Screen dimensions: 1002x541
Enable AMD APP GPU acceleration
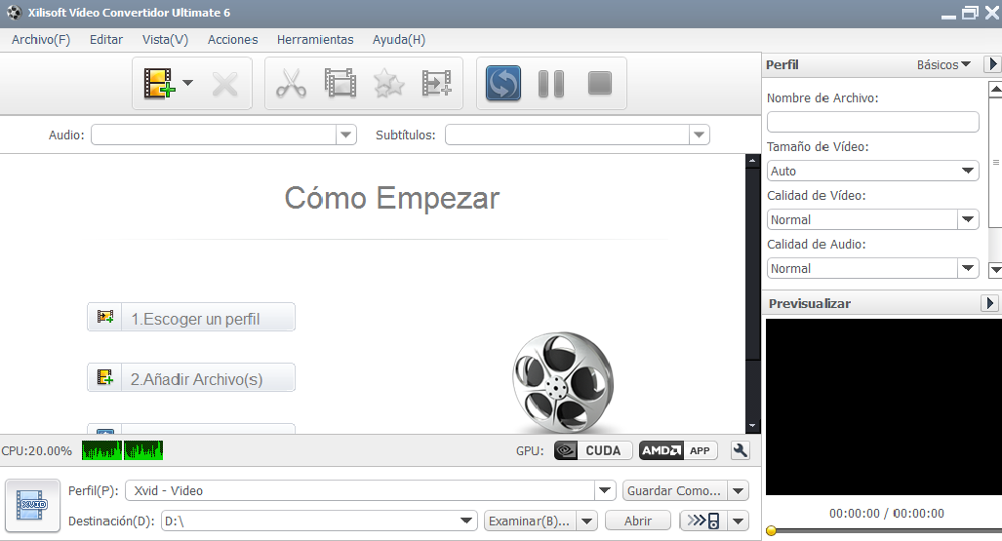pos(678,450)
